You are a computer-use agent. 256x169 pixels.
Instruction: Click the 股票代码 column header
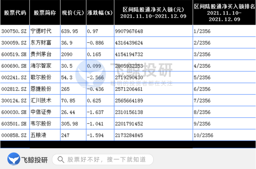coord(15,13)
